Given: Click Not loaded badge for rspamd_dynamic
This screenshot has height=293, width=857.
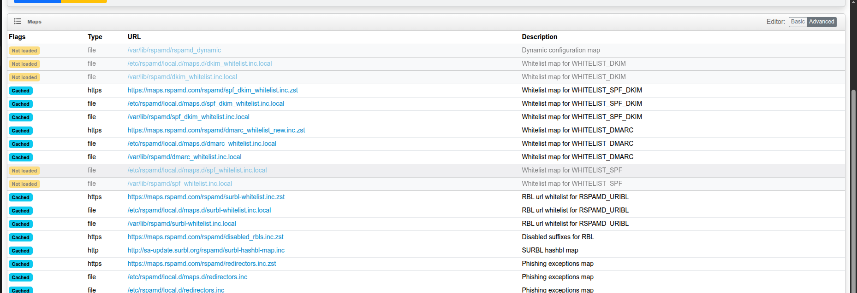Looking at the screenshot, I should [x=24, y=51].
